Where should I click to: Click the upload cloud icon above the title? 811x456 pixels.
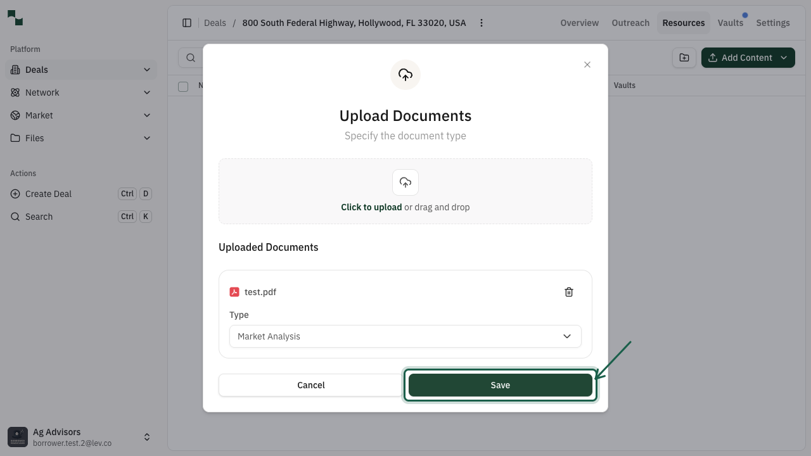405,74
